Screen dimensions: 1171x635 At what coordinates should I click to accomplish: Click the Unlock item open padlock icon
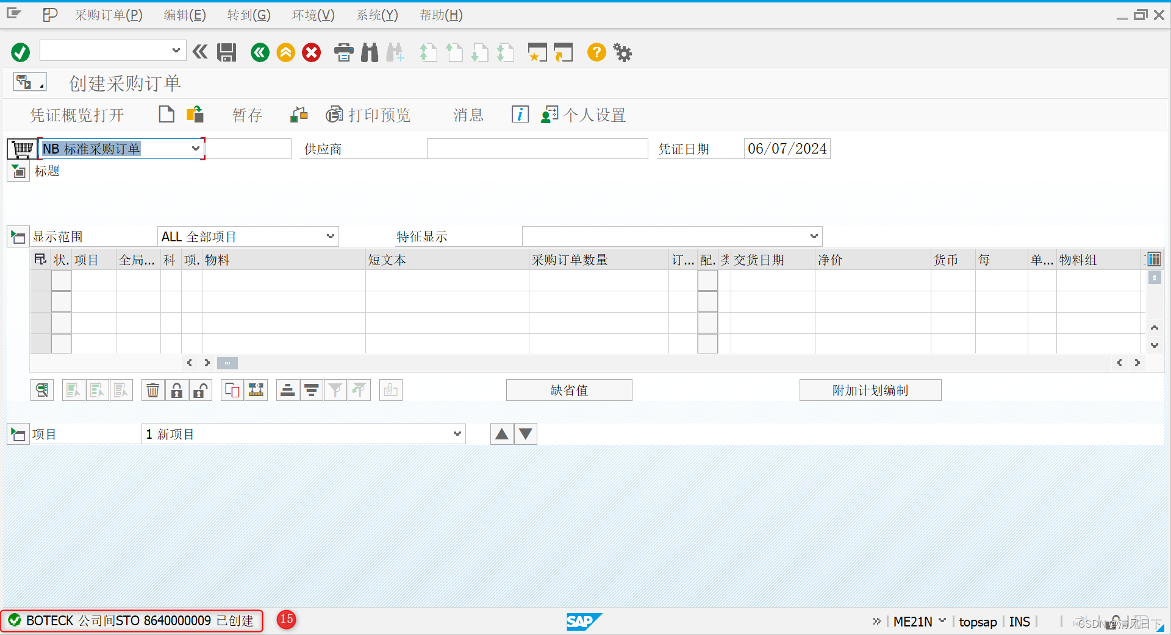pos(201,390)
